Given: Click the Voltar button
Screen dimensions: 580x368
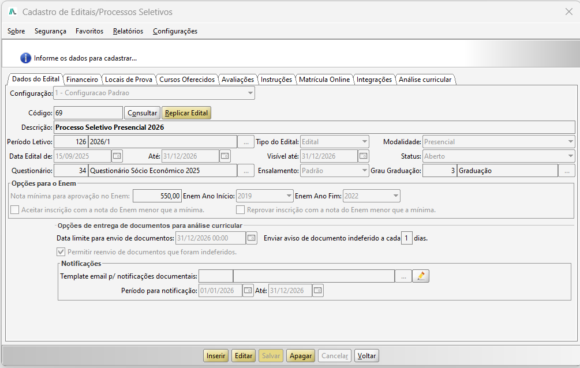Looking at the screenshot, I should [366, 356].
